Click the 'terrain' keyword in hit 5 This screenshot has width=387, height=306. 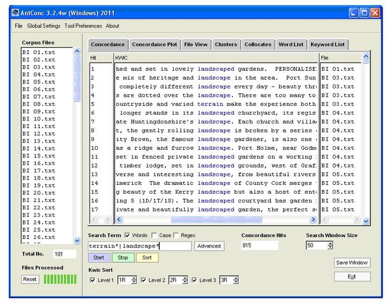tap(210, 104)
